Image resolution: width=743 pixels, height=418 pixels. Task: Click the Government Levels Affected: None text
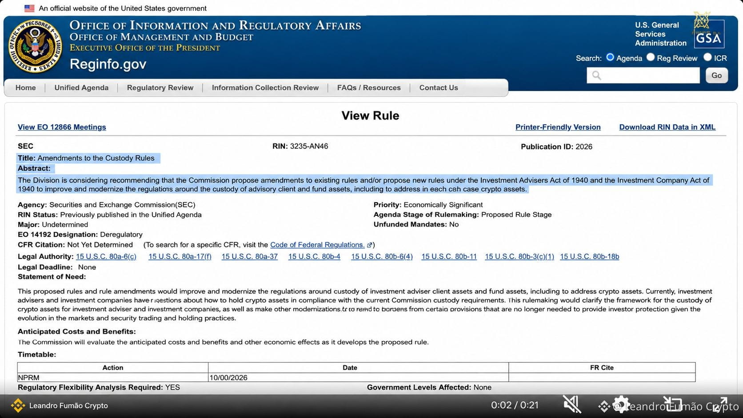click(429, 387)
